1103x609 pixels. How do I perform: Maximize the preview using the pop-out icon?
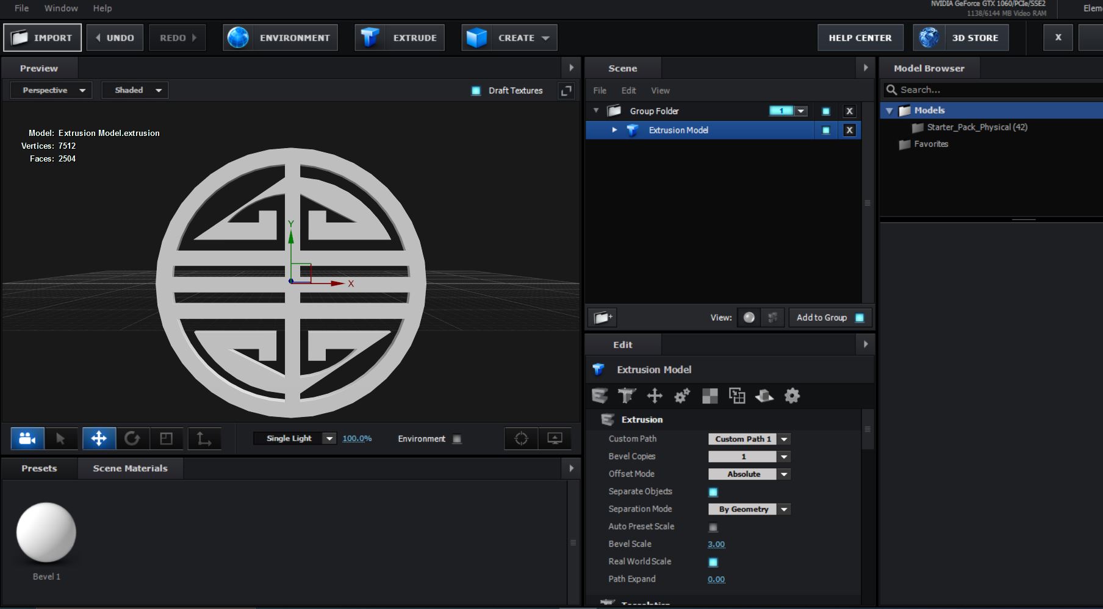tap(566, 90)
